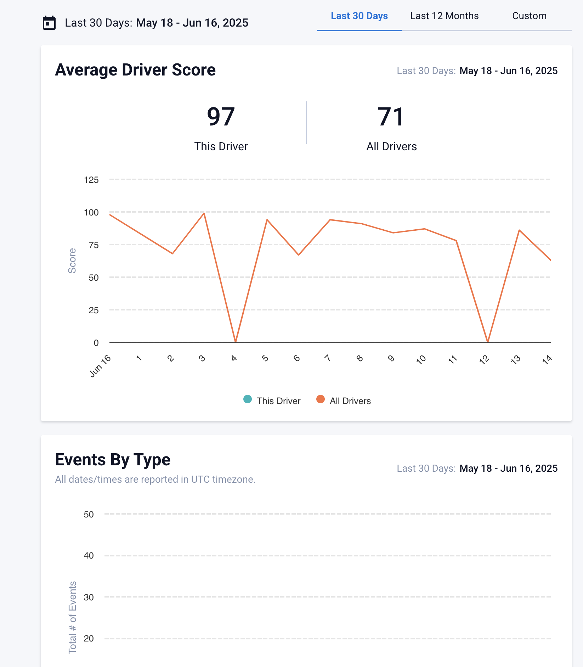Image resolution: width=583 pixels, height=667 pixels.
Task: Open the Custom date range tab
Action: (x=529, y=16)
